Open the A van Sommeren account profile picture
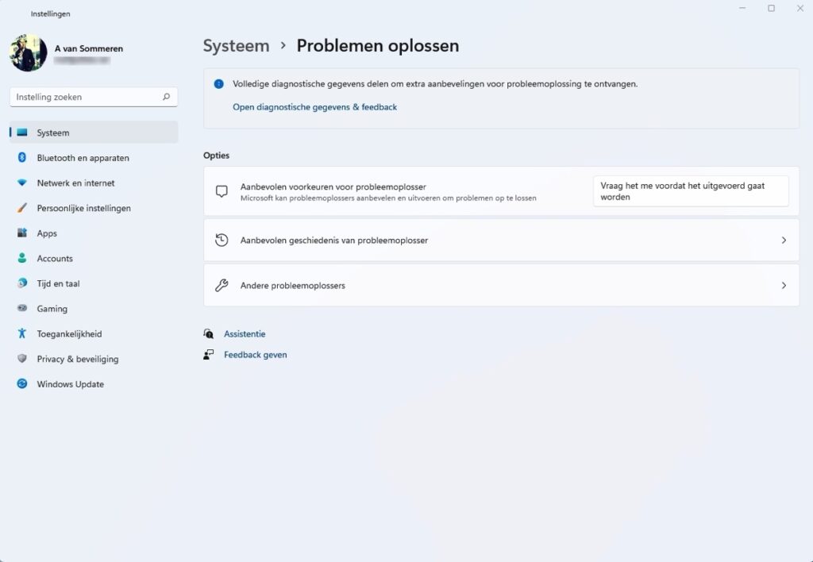This screenshot has width=813, height=562. [30, 54]
